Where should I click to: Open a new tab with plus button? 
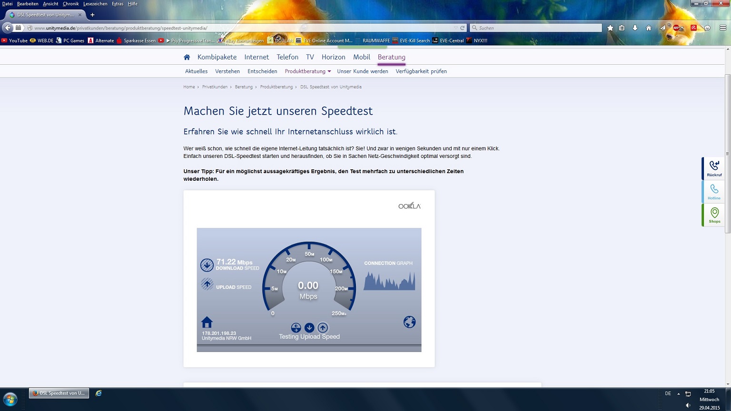[92, 15]
